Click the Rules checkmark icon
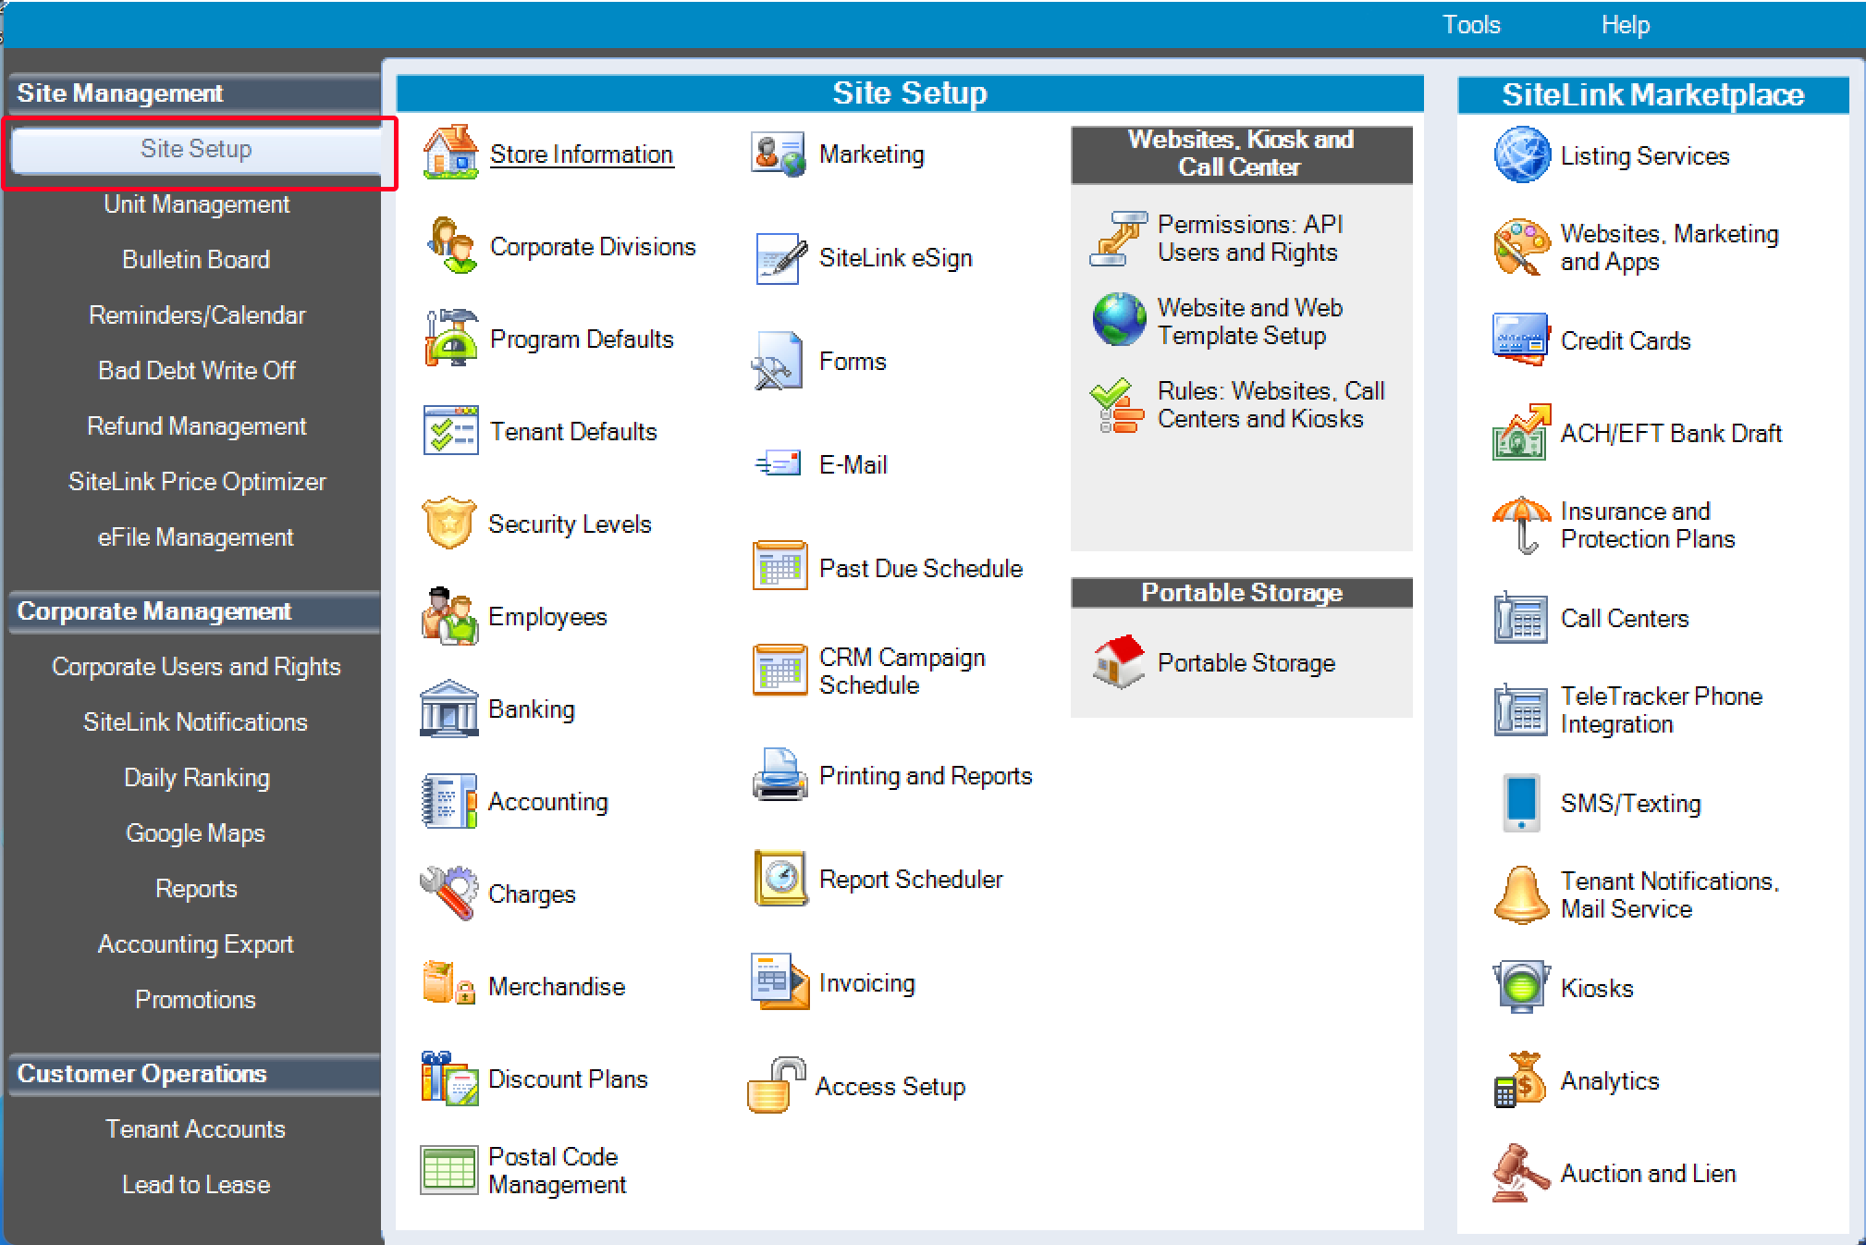 click(x=1117, y=405)
